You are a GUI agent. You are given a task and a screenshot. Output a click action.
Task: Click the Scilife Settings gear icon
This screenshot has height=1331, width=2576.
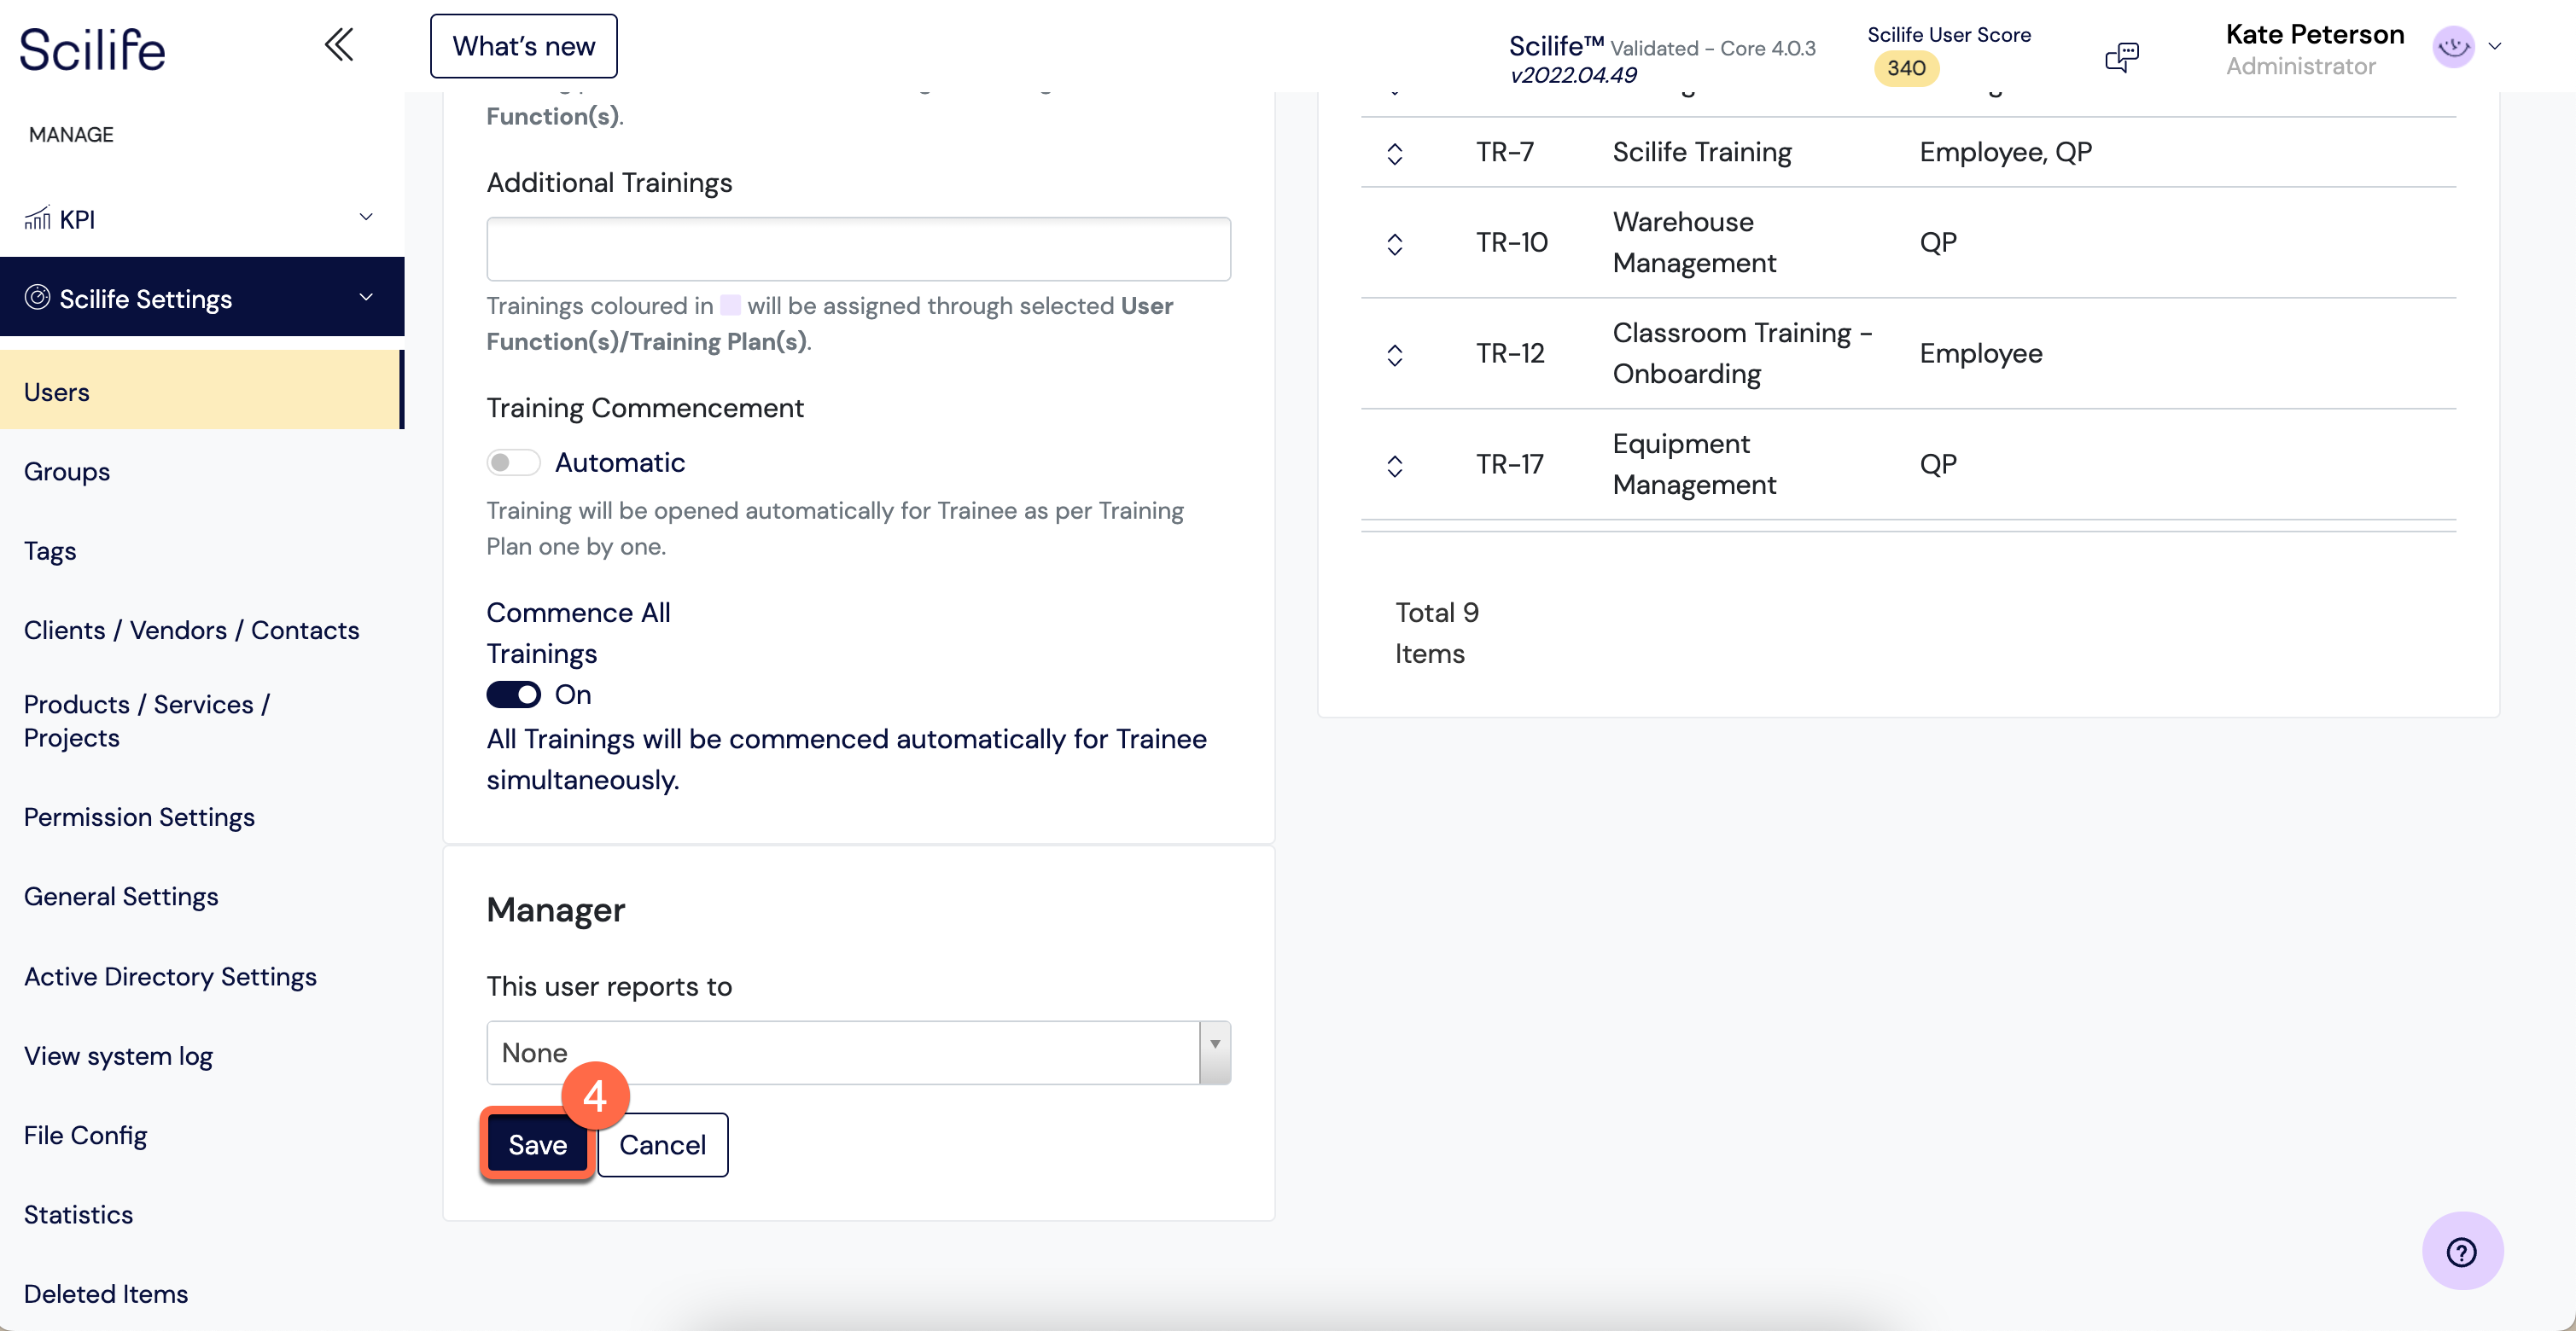[x=38, y=298]
